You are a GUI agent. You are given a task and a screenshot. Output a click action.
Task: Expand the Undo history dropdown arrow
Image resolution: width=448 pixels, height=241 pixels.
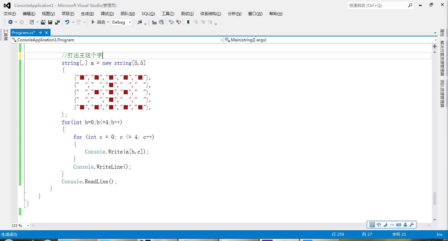coord(73,22)
